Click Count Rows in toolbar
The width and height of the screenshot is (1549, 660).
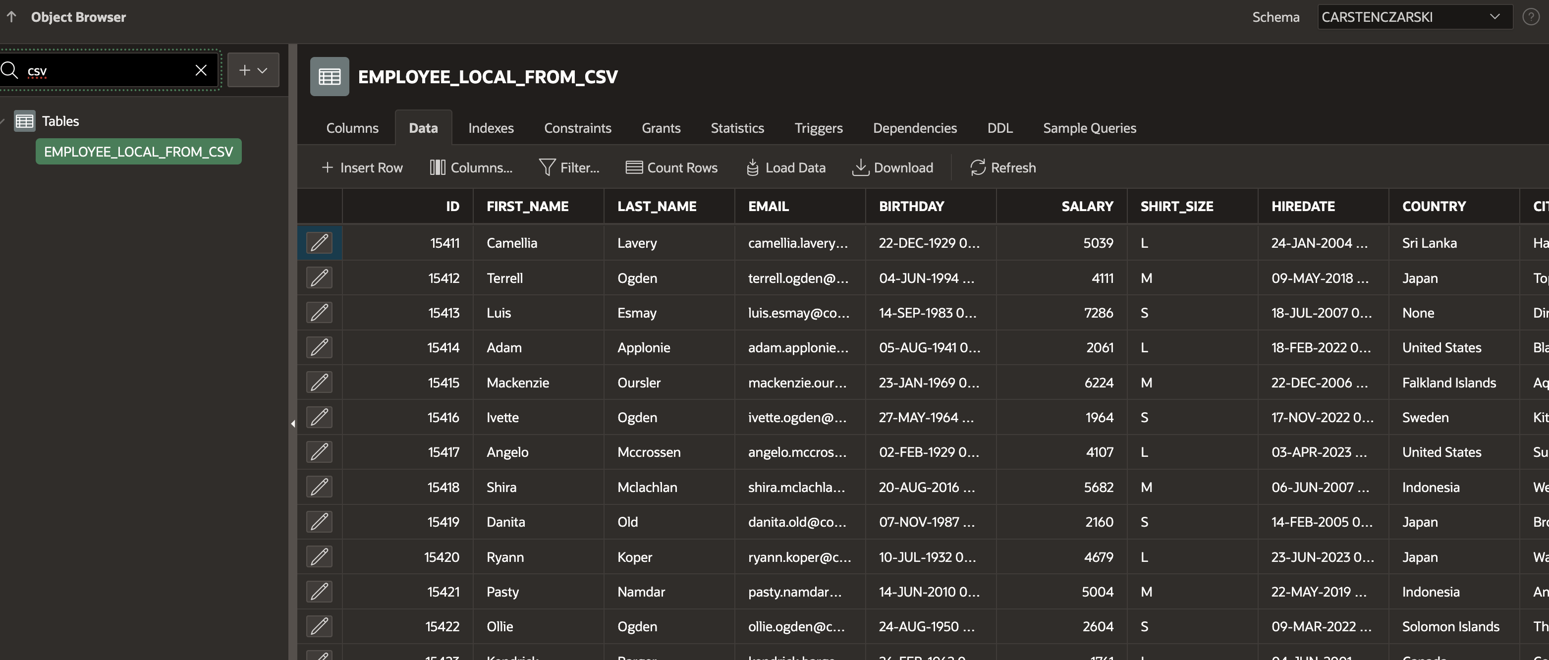tap(671, 167)
